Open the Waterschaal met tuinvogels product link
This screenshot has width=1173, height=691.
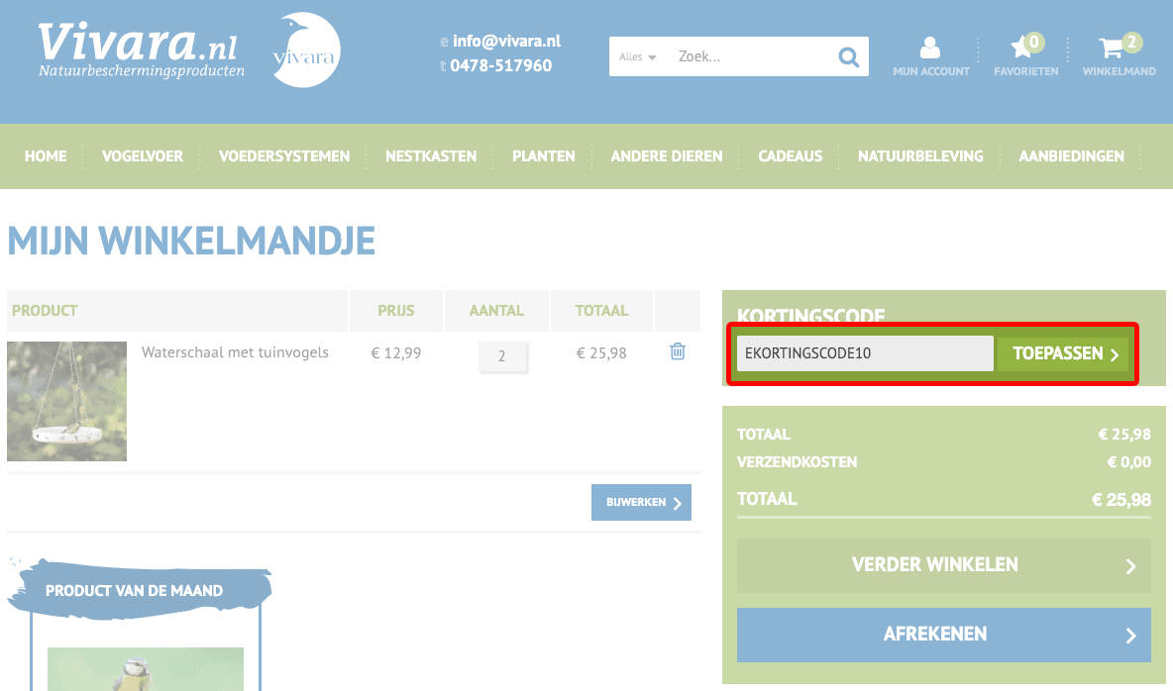click(x=235, y=352)
